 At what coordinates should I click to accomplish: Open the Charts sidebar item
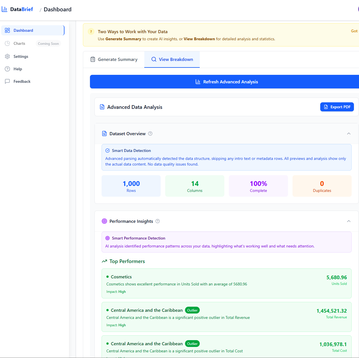point(33,43)
